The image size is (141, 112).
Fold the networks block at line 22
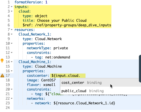pyautogui.click(x=12, y=99)
